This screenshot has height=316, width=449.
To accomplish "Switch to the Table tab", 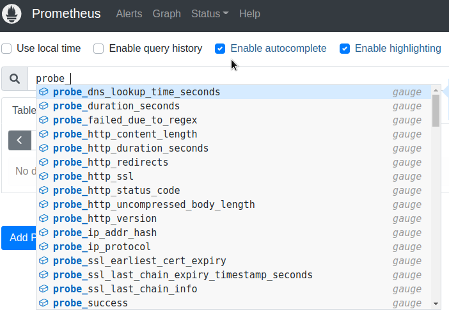I will coord(24,110).
